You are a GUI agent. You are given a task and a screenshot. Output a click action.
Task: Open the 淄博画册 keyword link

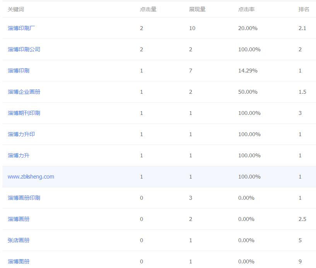pos(19,219)
